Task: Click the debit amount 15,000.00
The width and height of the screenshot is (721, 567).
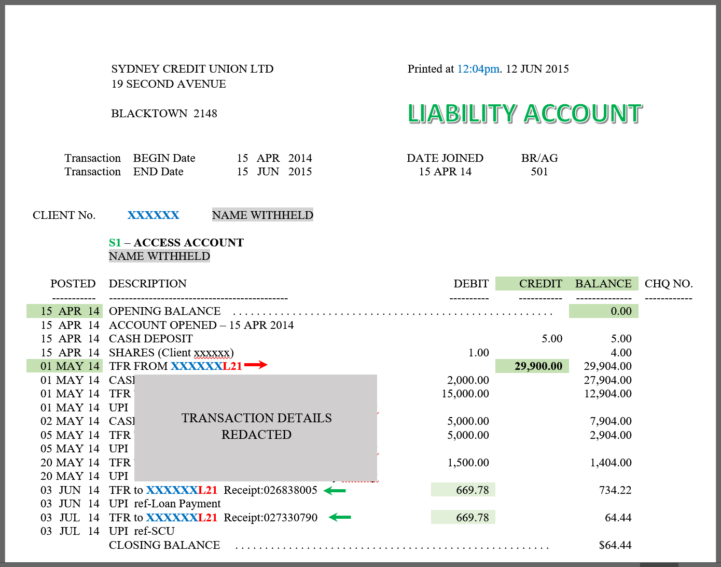Action: (465, 394)
